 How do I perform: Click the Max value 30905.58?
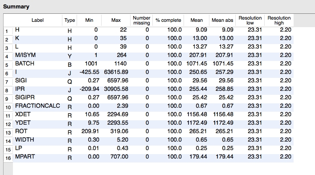116,89
